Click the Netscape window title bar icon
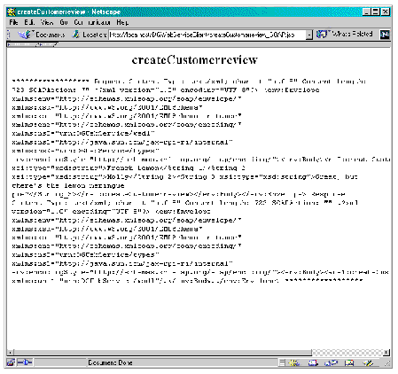Screen dimensions: 398x374 (12, 12)
